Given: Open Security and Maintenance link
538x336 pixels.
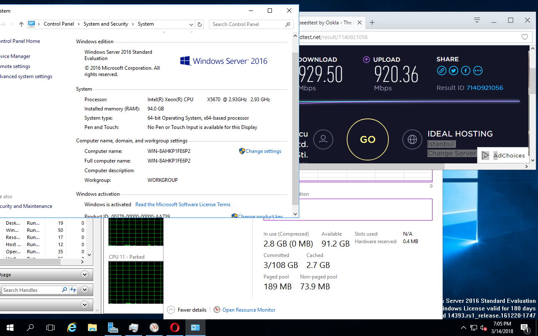Looking at the screenshot, I should click(x=26, y=206).
